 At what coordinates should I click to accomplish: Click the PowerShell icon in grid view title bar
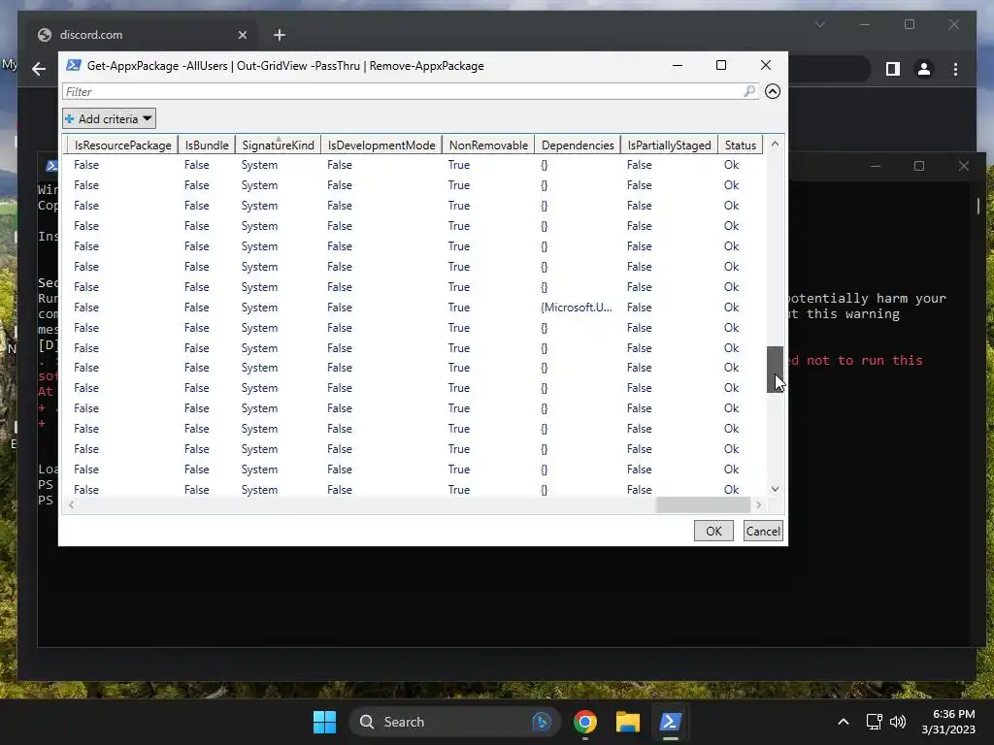click(x=74, y=65)
